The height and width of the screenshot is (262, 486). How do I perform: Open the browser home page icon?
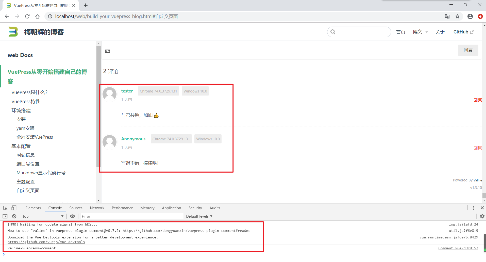37,16
